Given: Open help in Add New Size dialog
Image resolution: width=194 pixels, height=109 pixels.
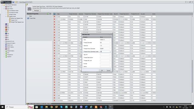Looking at the screenshot, I should click(x=109, y=35).
